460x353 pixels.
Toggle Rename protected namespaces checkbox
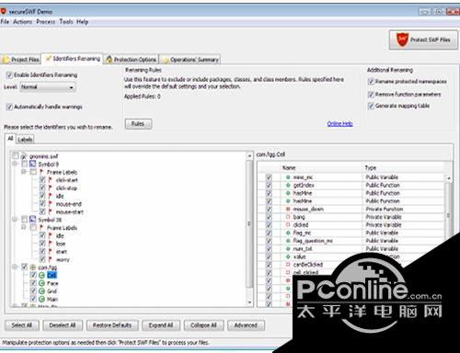tap(371, 82)
